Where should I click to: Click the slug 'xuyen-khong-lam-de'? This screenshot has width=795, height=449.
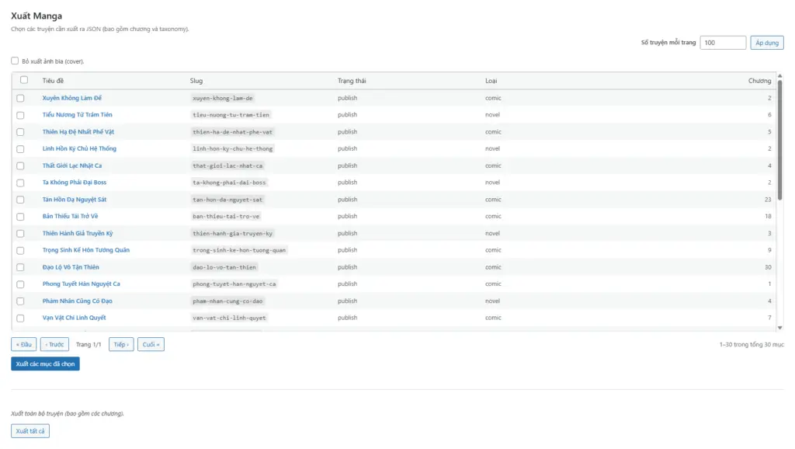tap(223, 98)
